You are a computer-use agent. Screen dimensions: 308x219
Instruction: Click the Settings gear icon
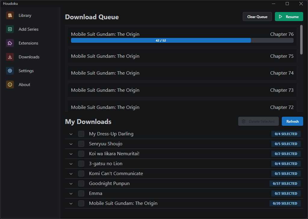10,71
